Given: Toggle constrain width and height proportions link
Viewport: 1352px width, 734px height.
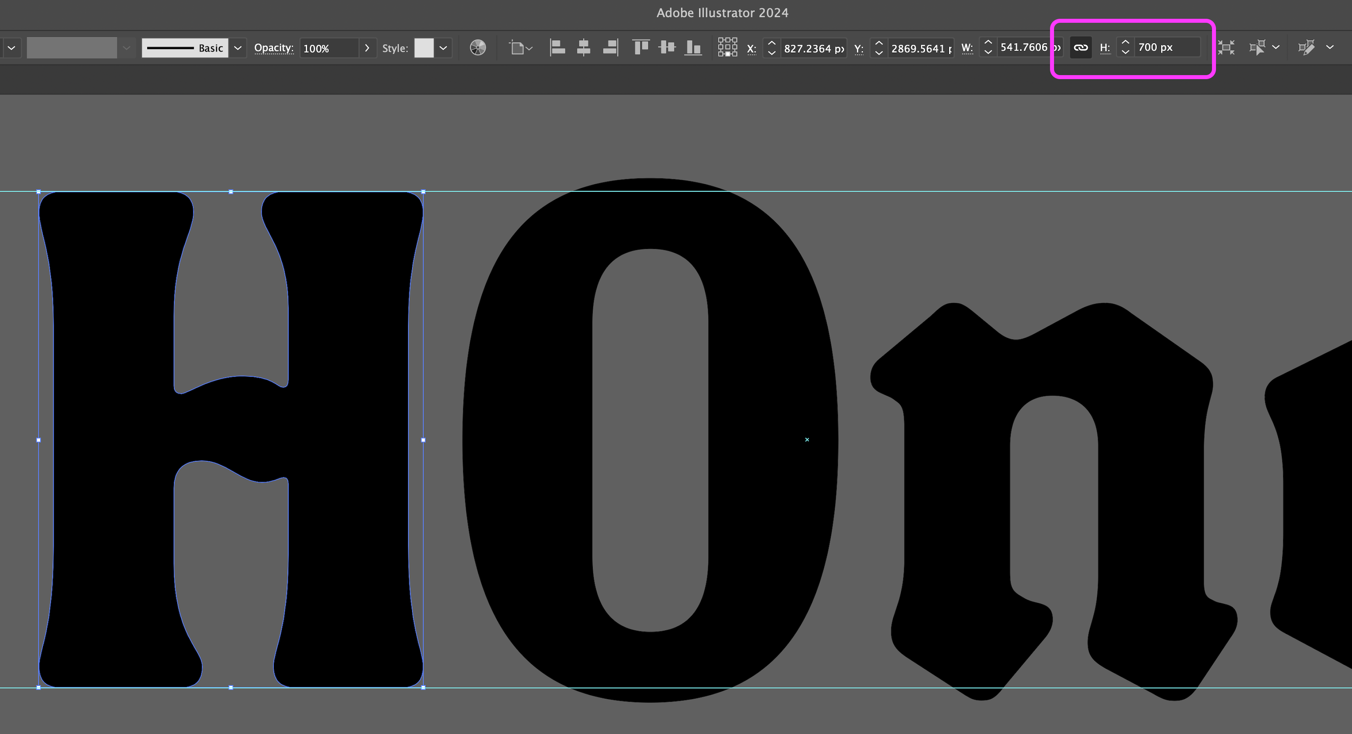Looking at the screenshot, I should [1080, 48].
